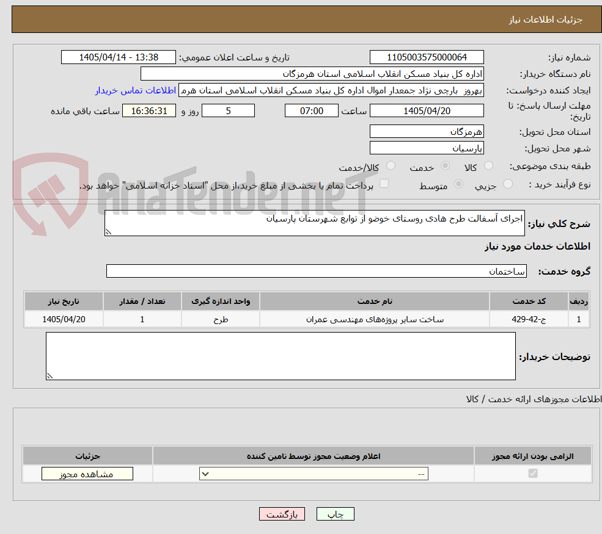602x534 pixels.
Task: Click the unit cell طرح
Action: click(x=221, y=319)
